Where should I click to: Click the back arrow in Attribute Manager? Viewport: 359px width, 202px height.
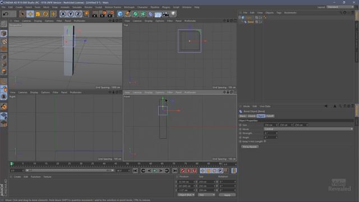[326, 106]
